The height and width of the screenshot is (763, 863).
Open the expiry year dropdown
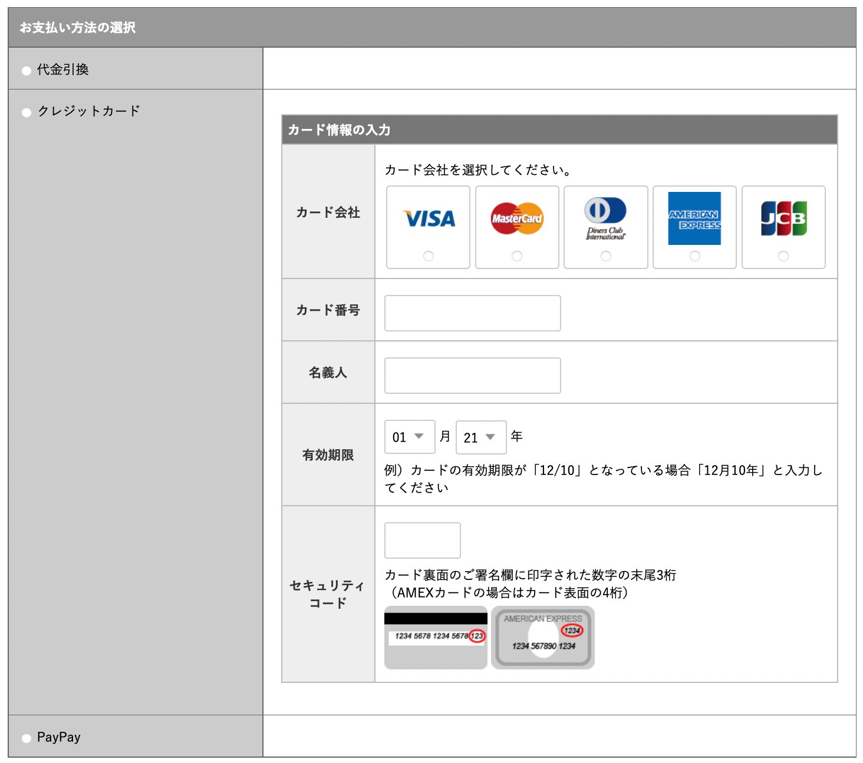tap(481, 437)
